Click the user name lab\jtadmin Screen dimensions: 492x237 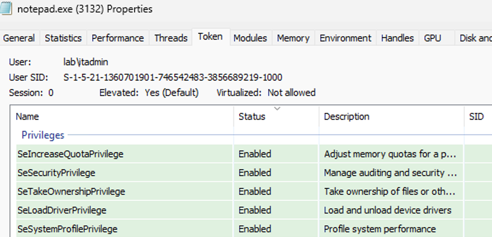86,62
